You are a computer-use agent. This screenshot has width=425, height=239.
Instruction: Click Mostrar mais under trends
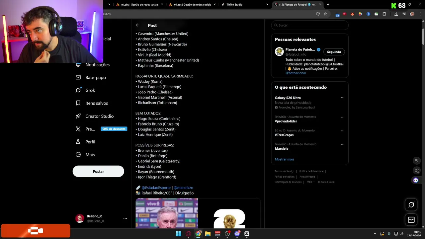point(284,159)
